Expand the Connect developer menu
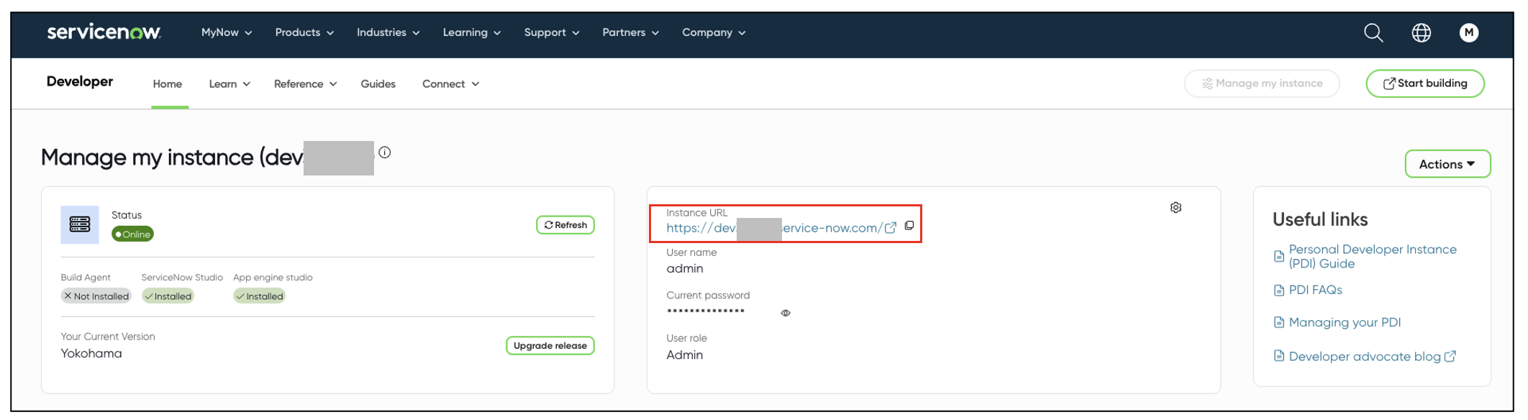The height and width of the screenshot is (420, 1528). click(451, 84)
